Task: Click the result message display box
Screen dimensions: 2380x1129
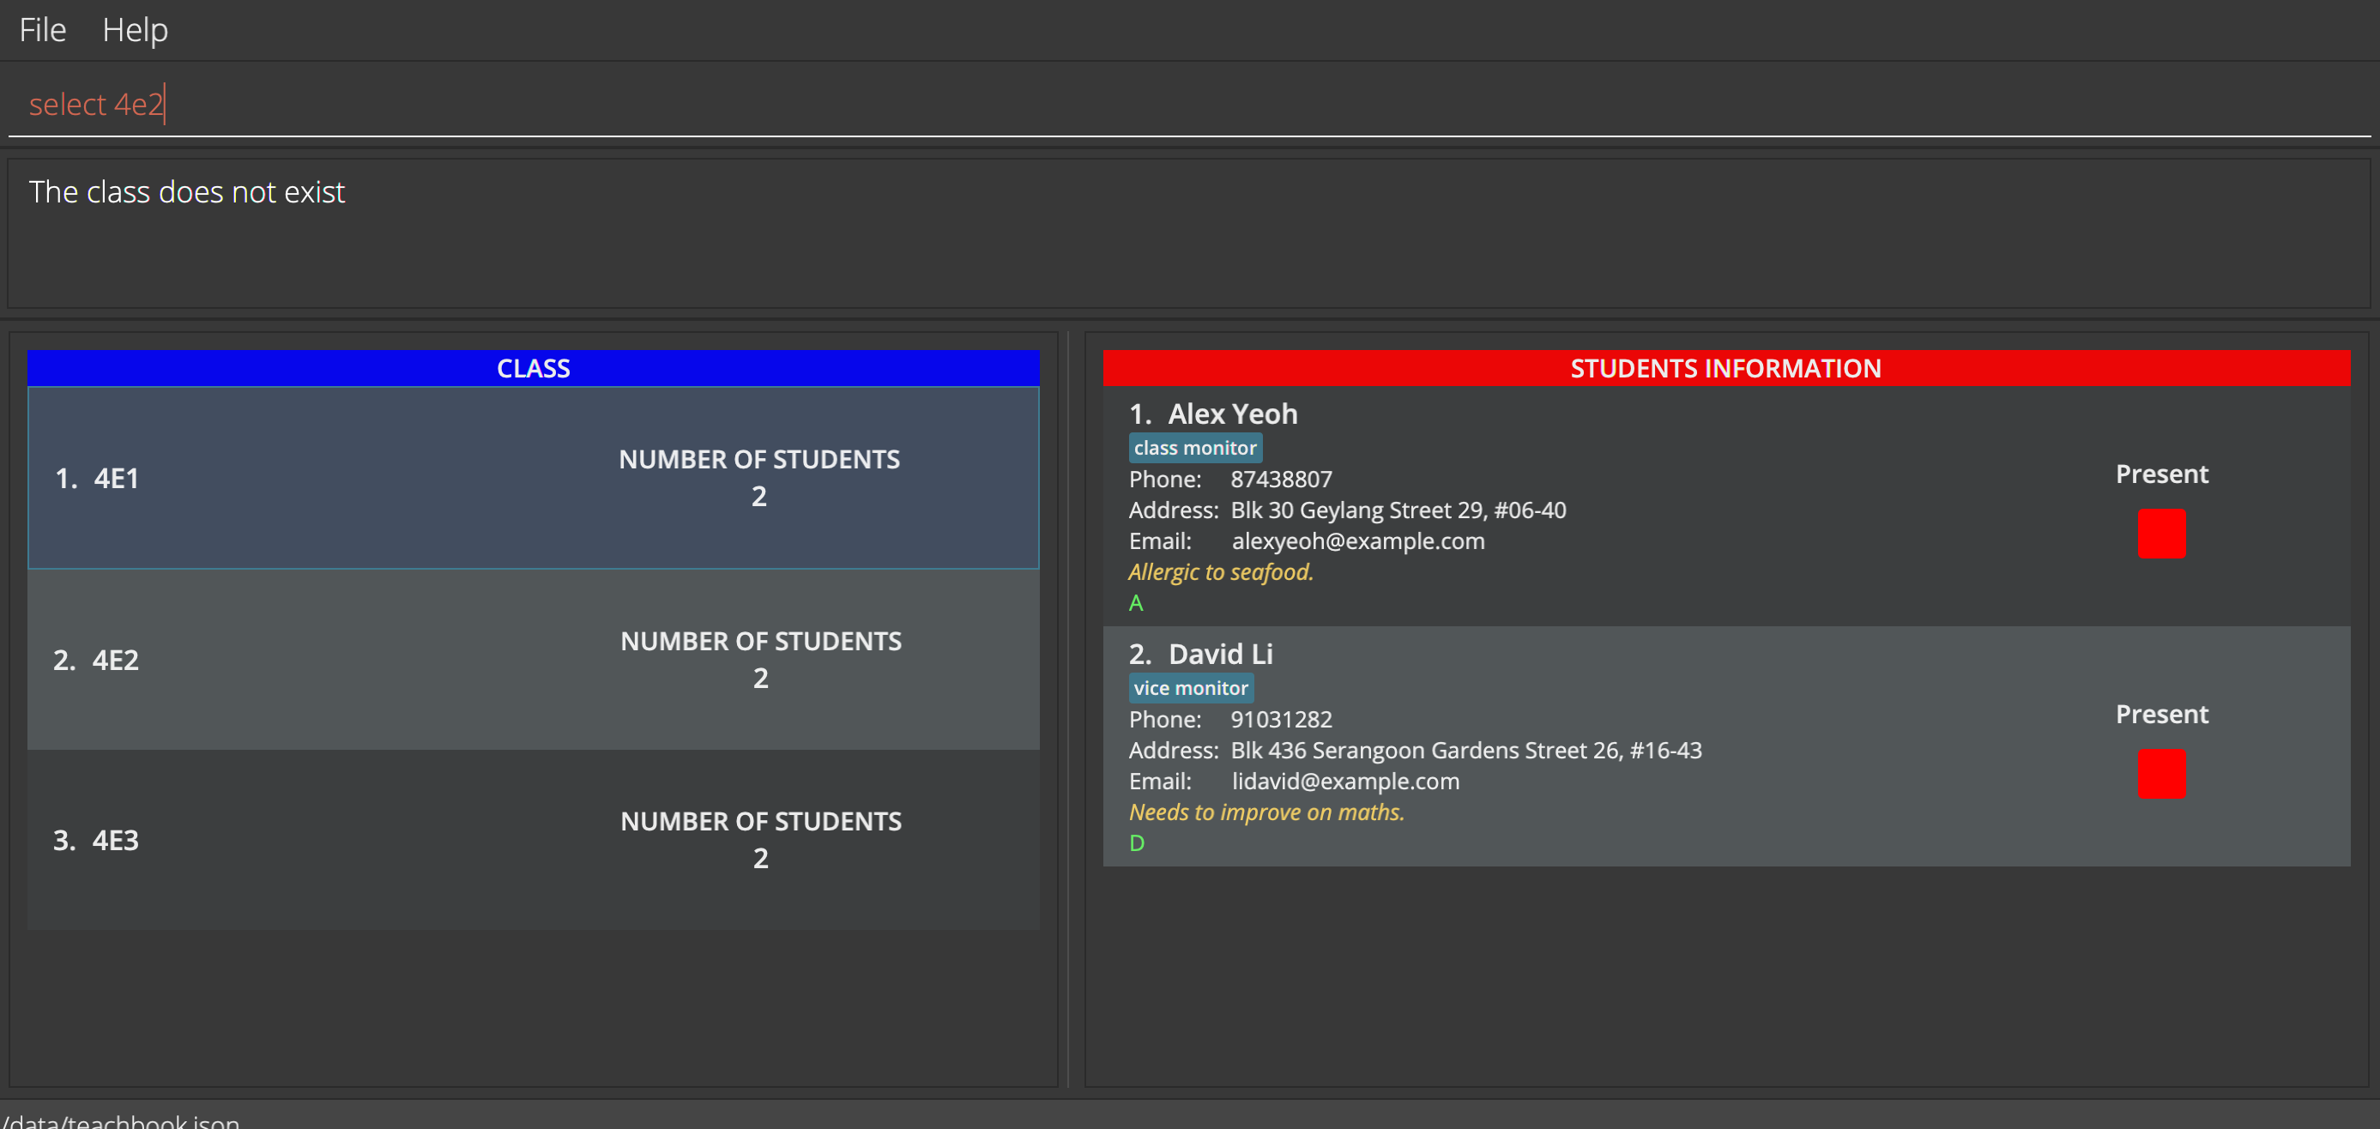Action: [1188, 233]
